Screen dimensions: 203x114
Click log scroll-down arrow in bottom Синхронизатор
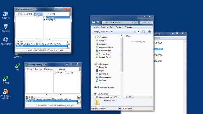tap(79, 102)
